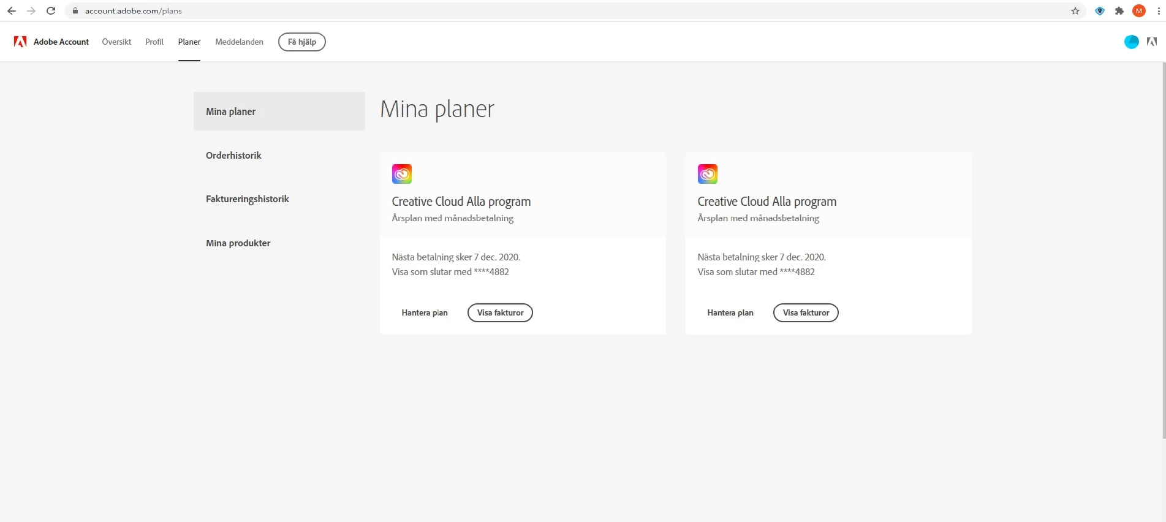This screenshot has height=522, width=1166.
Task: Click first card's Nästa betalning date text
Action: pos(456,257)
